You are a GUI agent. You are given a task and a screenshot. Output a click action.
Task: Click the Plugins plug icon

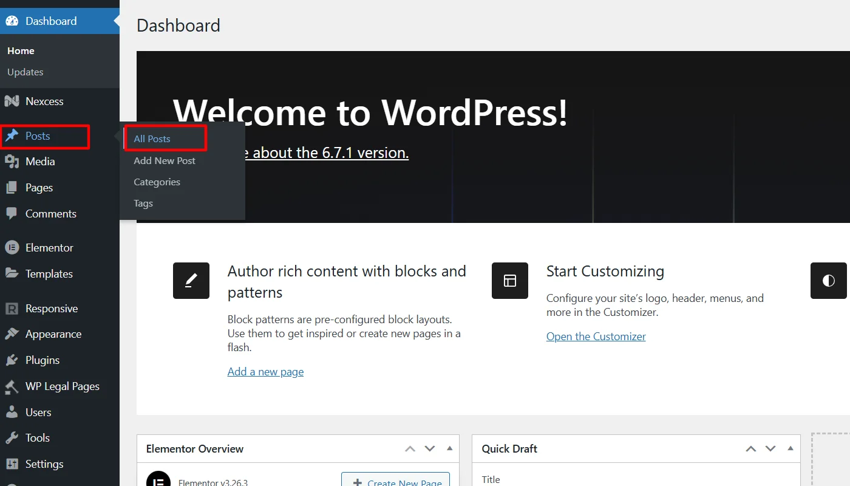[12, 360]
